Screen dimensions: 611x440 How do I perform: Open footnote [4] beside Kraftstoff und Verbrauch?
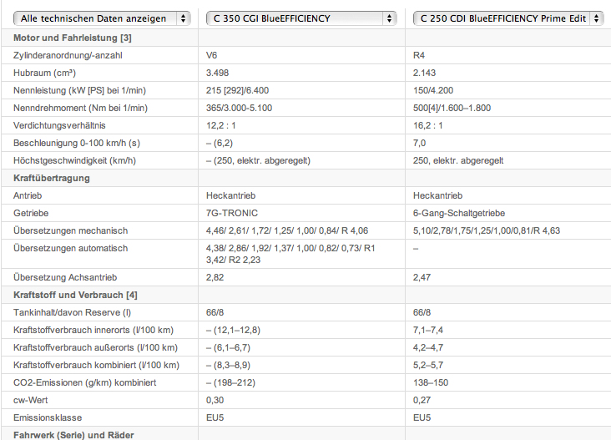coord(132,296)
